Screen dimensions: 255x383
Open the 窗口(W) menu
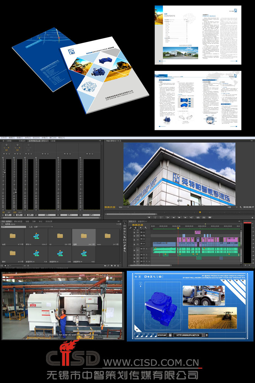tap(53, 138)
